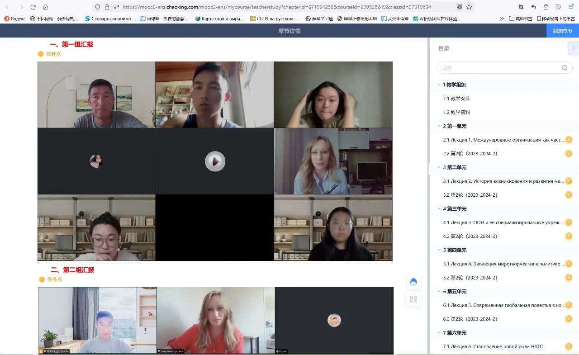Show the address bar QR code icon
The image size is (579, 355).
point(460,7)
